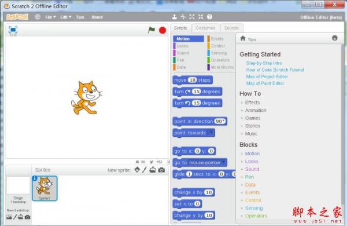Open the language globe menu
This screenshot has width=347, height=226.
38,17
